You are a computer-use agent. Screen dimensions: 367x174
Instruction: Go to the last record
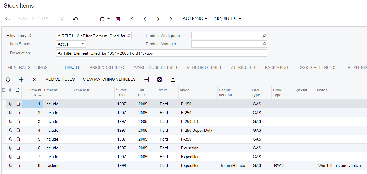click(x=172, y=19)
